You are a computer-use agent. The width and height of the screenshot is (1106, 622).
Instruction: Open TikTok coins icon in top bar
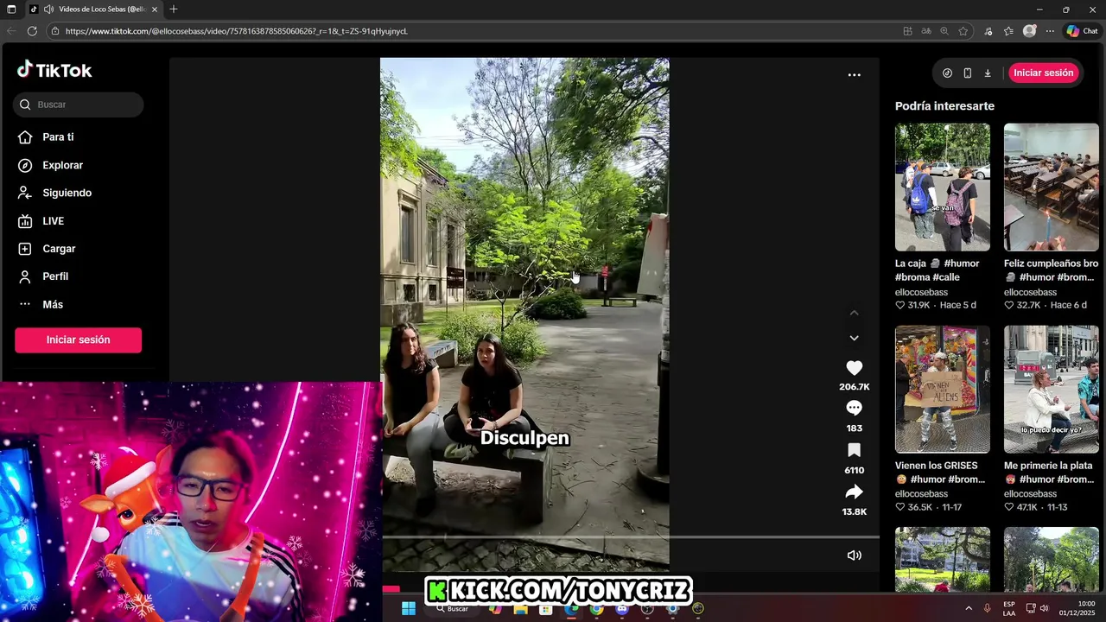tap(947, 73)
